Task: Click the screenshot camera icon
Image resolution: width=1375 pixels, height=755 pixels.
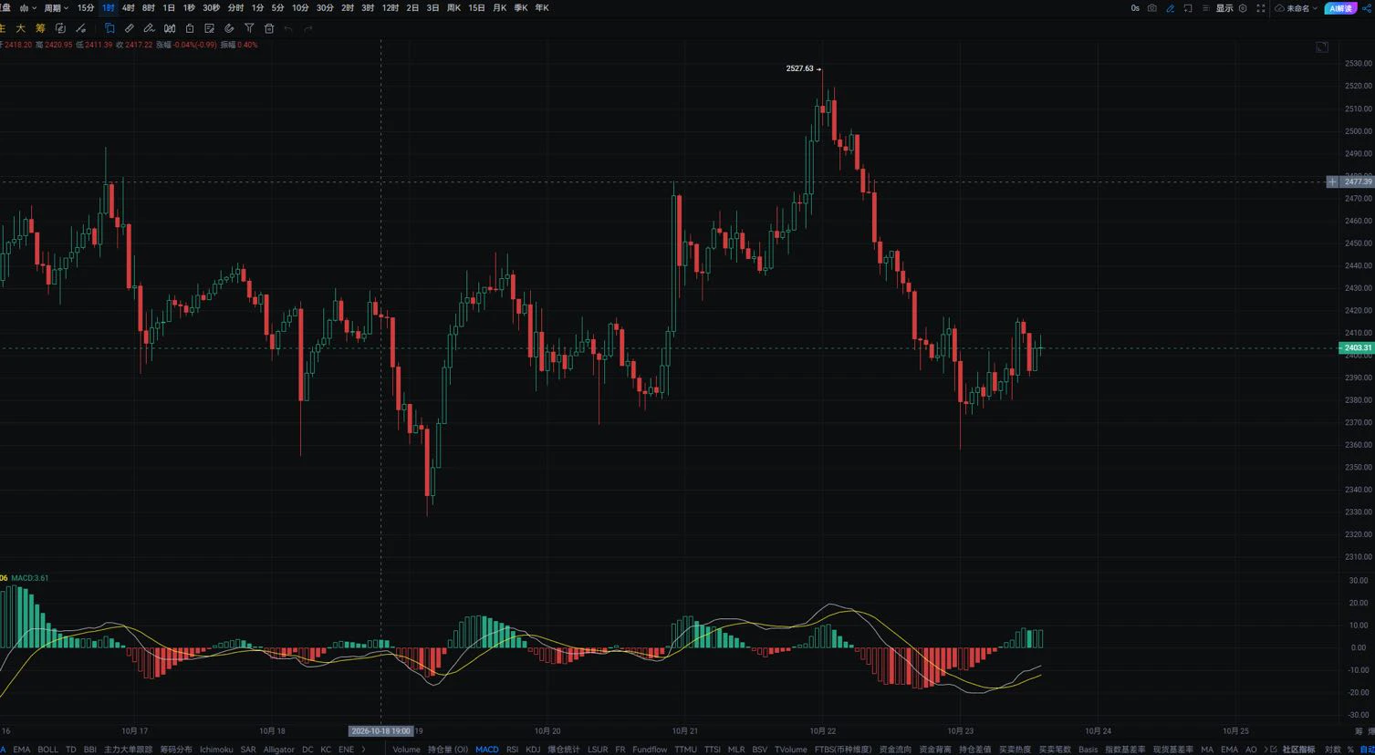Action: coord(1152,8)
